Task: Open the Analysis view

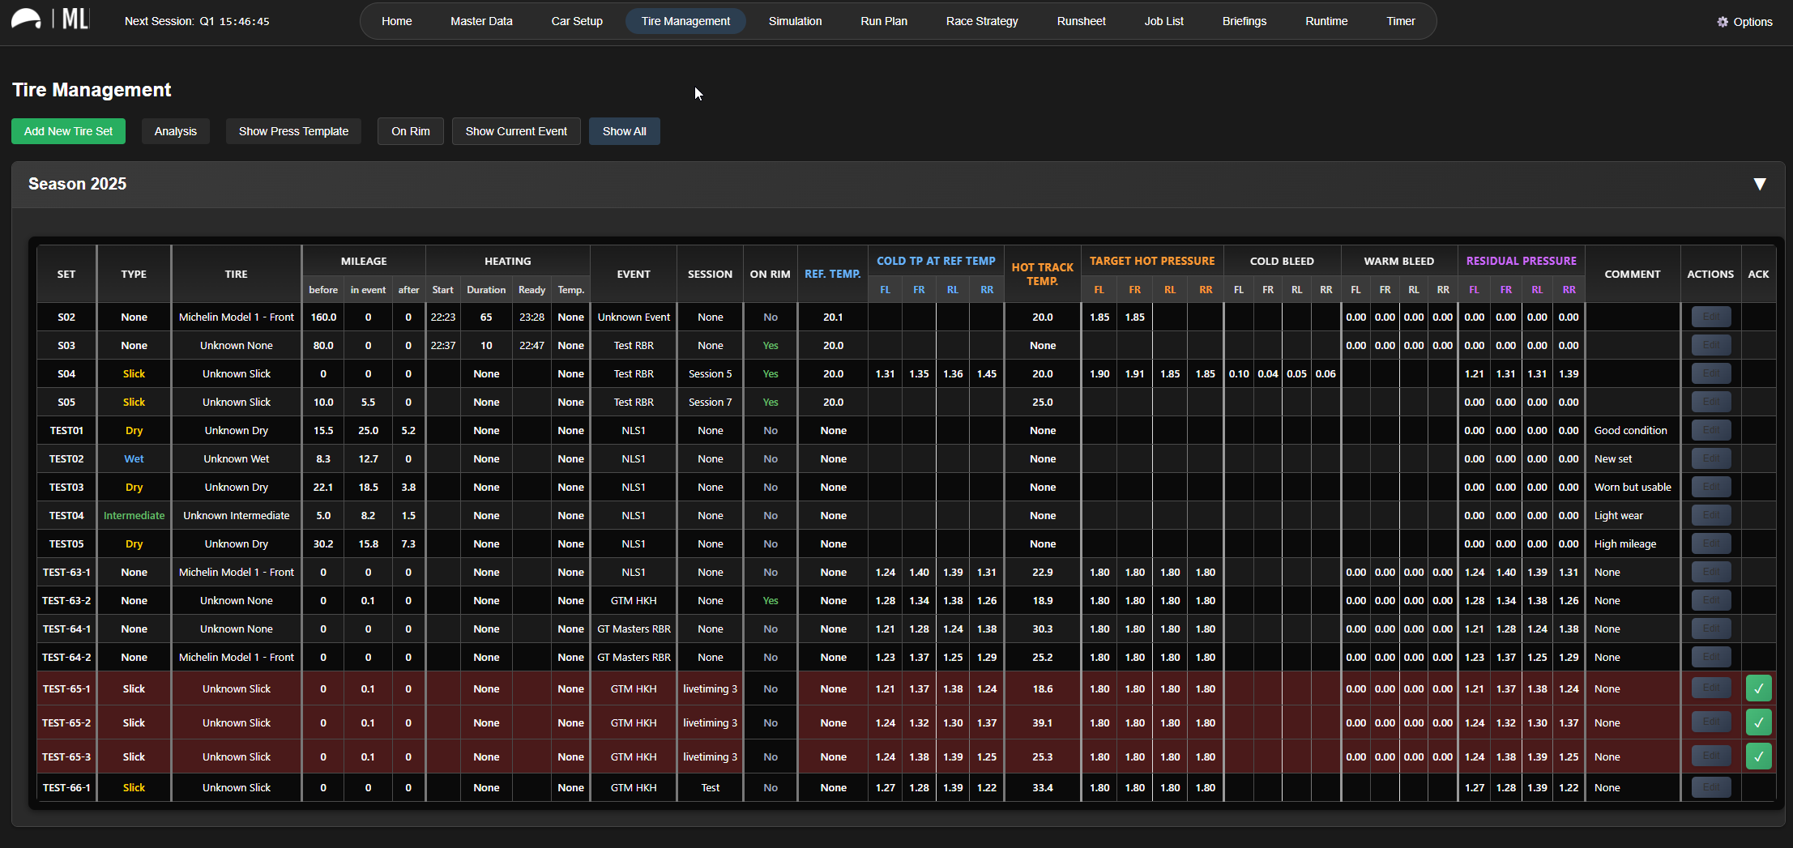Action: point(176,131)
